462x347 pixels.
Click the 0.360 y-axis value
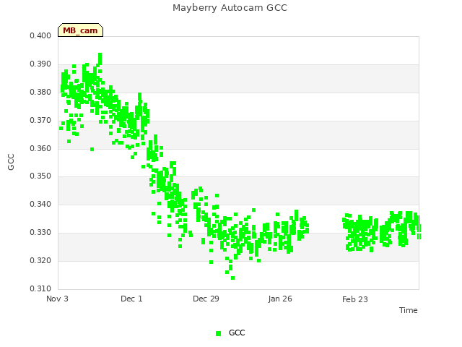tap(40, 148)
